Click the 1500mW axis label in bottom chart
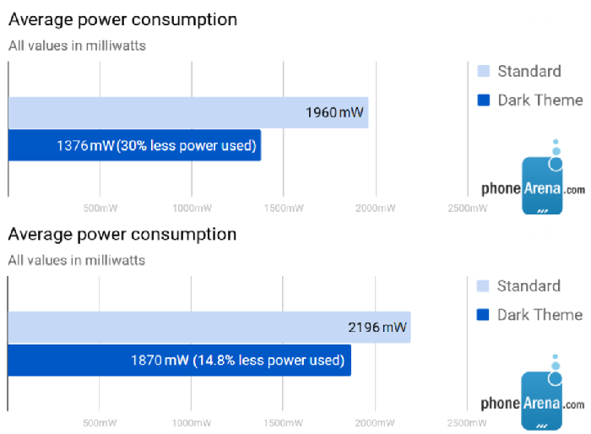Image resolution: width=591 pixels, height=434 pixels. pos(283,423)
